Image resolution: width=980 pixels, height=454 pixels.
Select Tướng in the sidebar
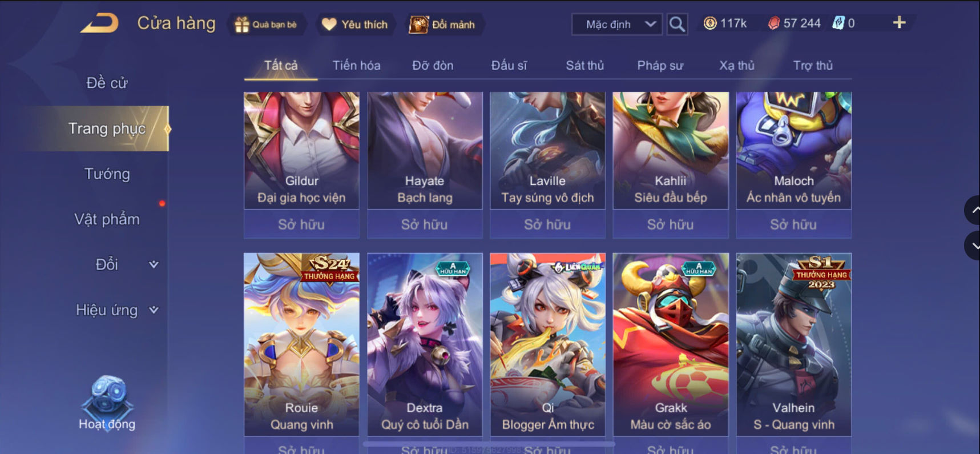[107, 174]
